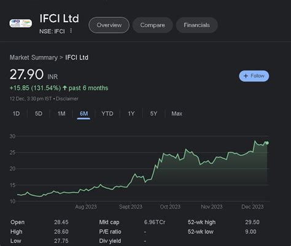Switch to the Financials tab
The image size is (291, 246).
pyautogui.click(x=196, y=25)
